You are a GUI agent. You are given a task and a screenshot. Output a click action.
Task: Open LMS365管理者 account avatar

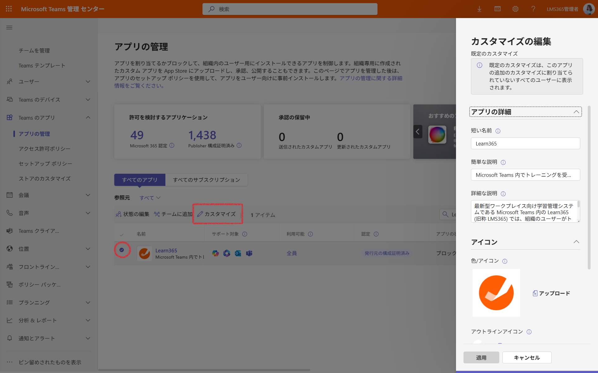tap(589, 9)
